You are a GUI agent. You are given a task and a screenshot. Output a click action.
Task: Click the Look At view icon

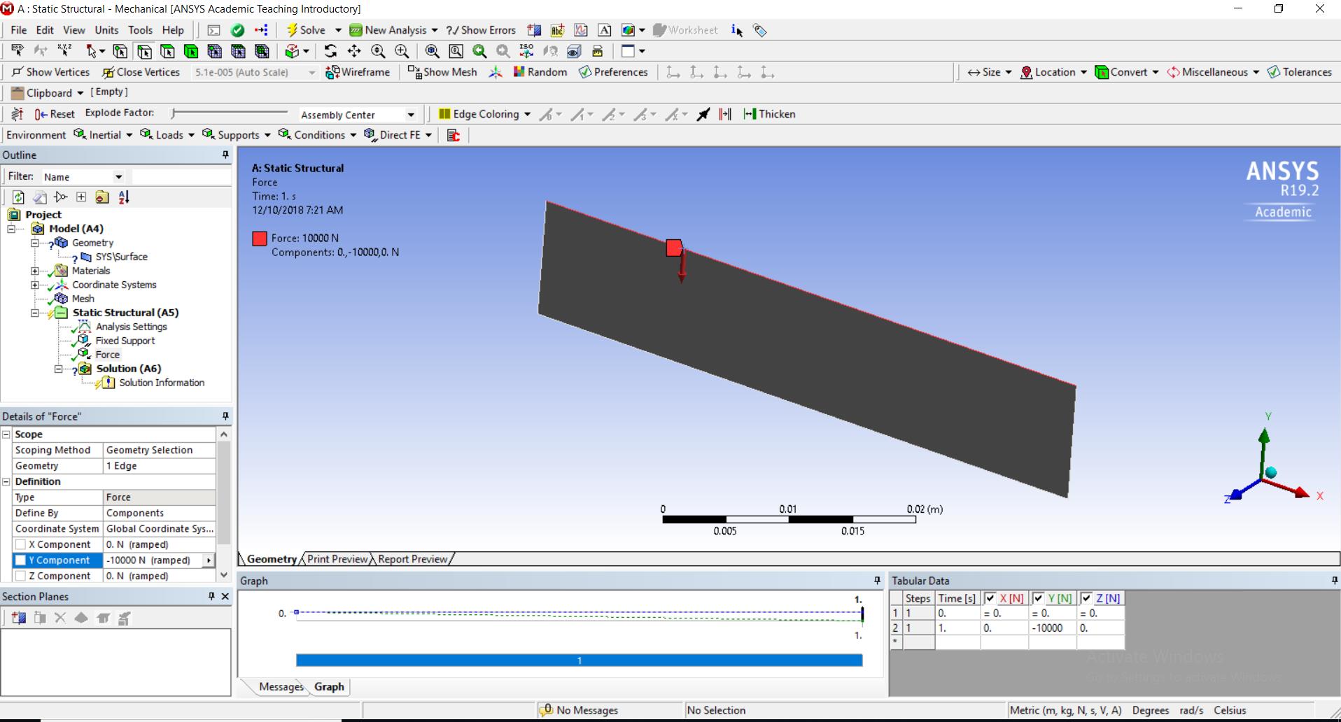[551, 51]
